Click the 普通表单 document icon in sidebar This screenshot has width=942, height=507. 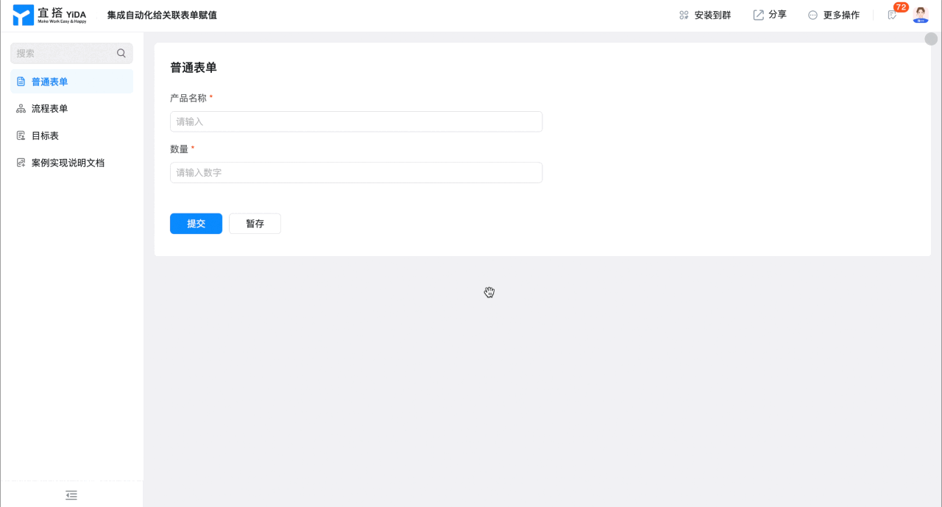21,82
